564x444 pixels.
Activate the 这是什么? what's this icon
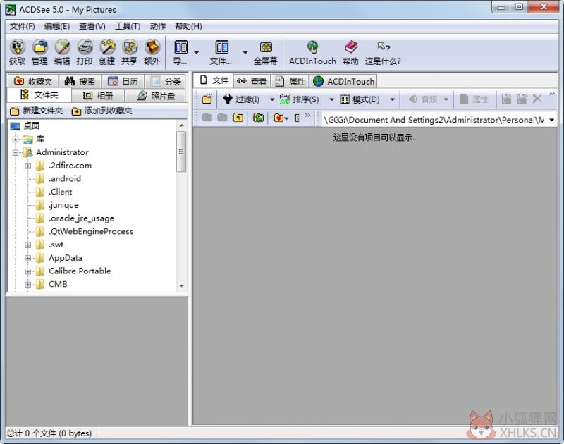pyautogui.click(x=383, y=52)
